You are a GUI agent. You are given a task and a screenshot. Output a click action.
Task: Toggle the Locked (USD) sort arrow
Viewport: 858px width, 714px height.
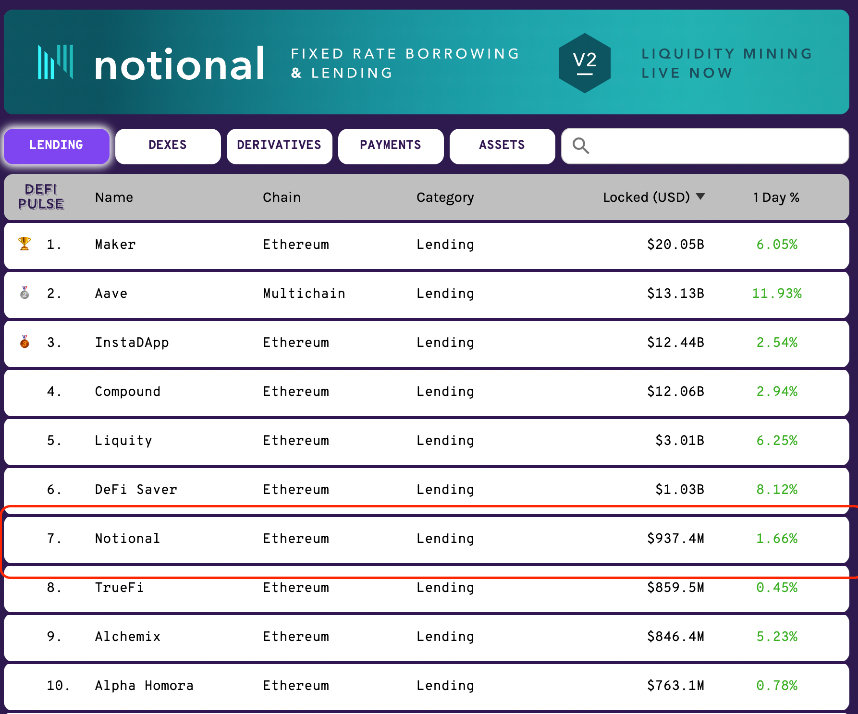coord(700,197)
